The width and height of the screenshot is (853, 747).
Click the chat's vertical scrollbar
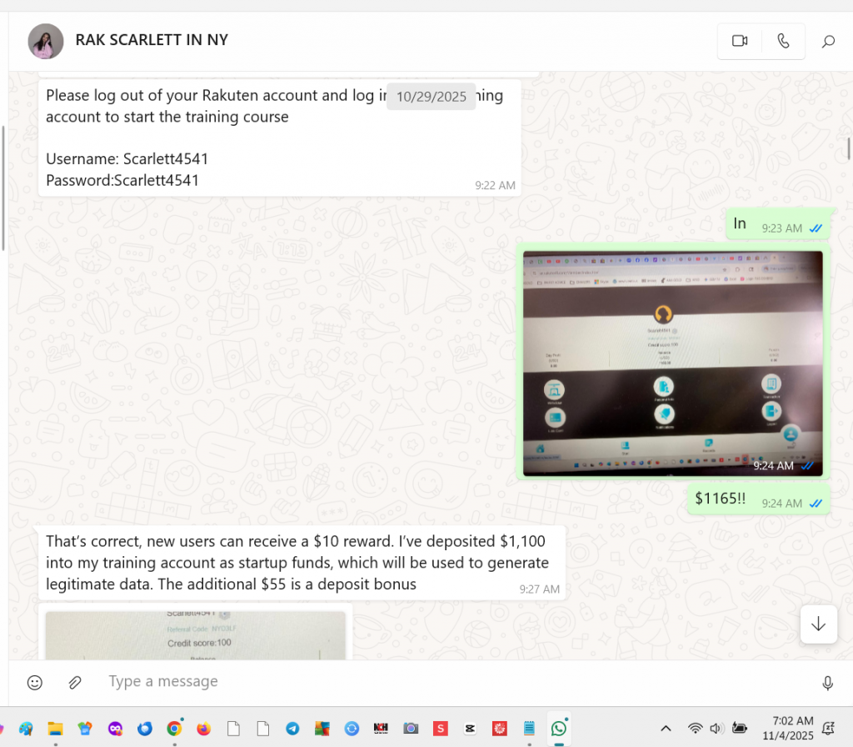(848, 148)
